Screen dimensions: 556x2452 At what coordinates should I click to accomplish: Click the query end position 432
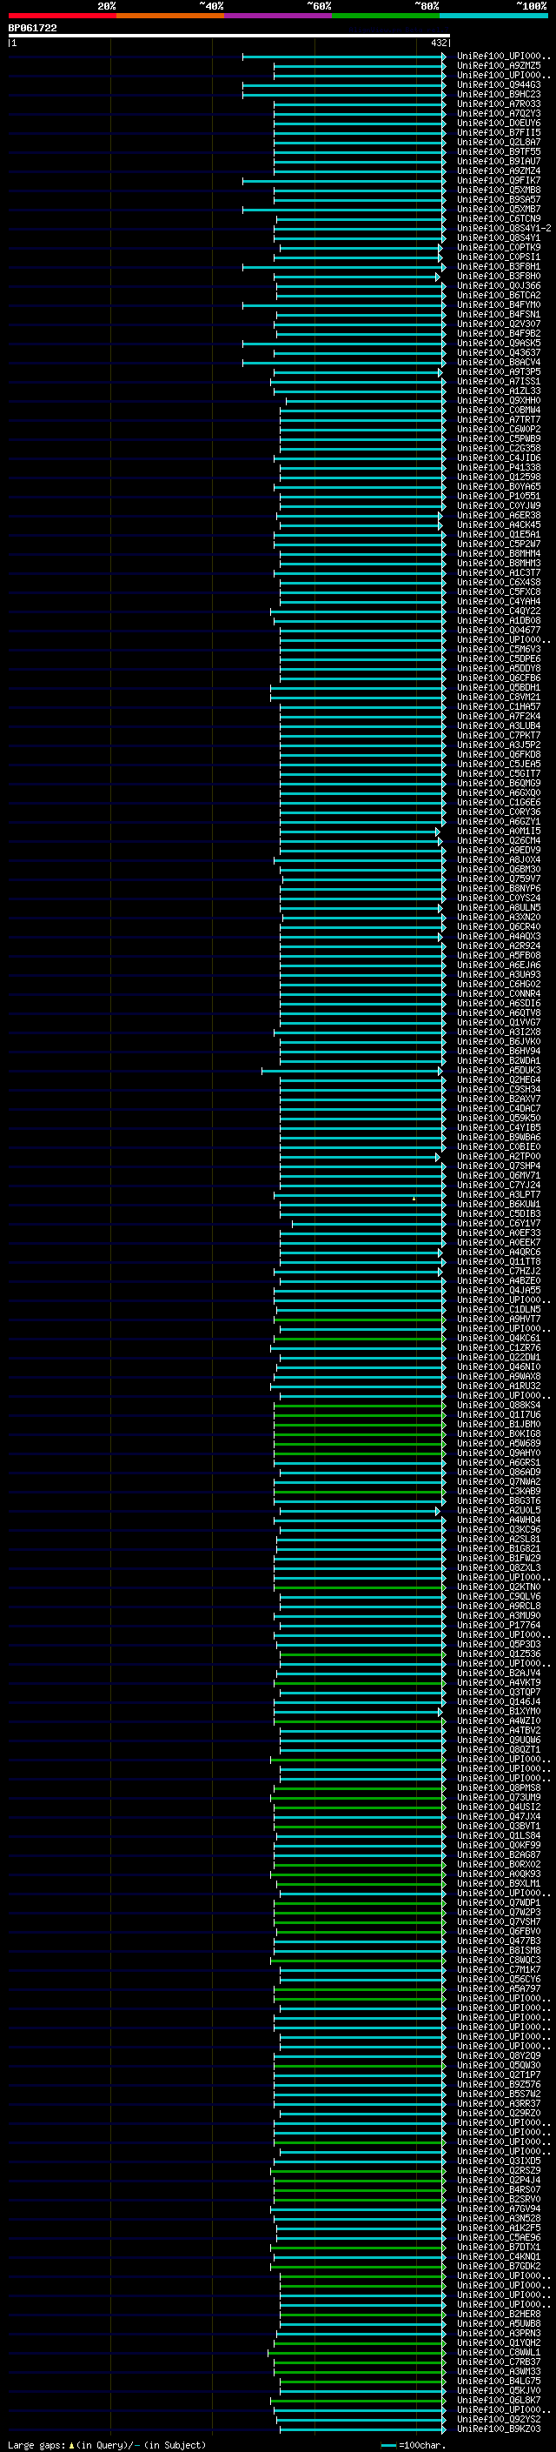(439, 43)
